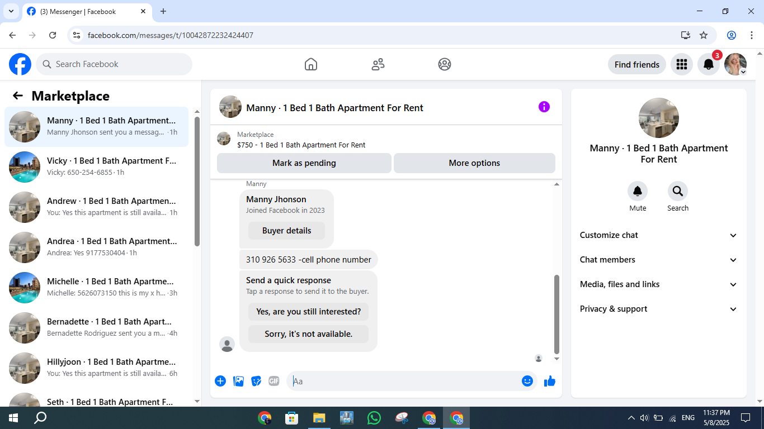The image size is (764, 429).
Task: Show hidden system tray icons
Action: [x=631, y=418]
